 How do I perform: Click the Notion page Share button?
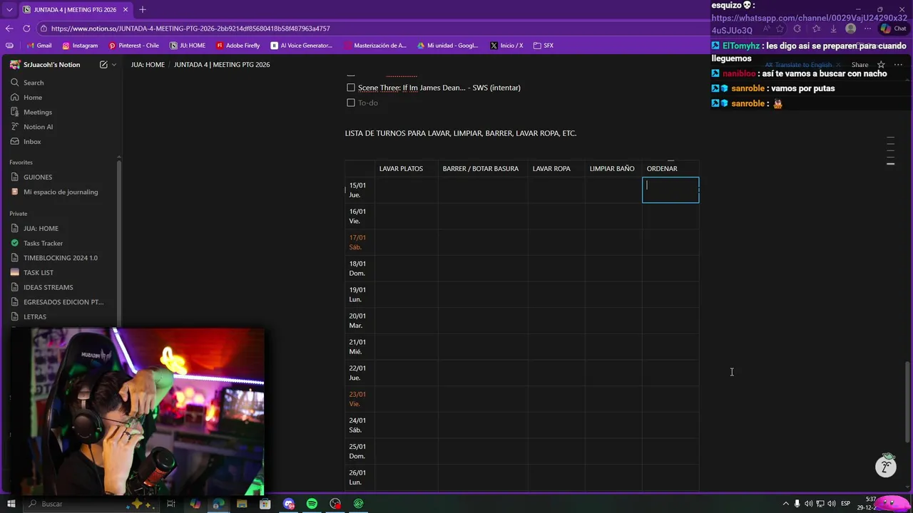tap(860, 65)
